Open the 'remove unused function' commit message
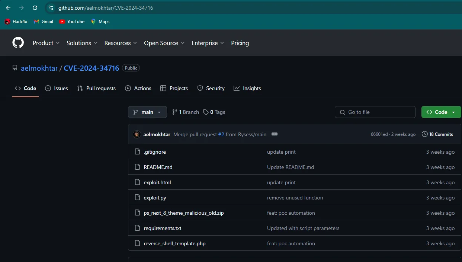 pyautogui.click(x=295, y=198)
